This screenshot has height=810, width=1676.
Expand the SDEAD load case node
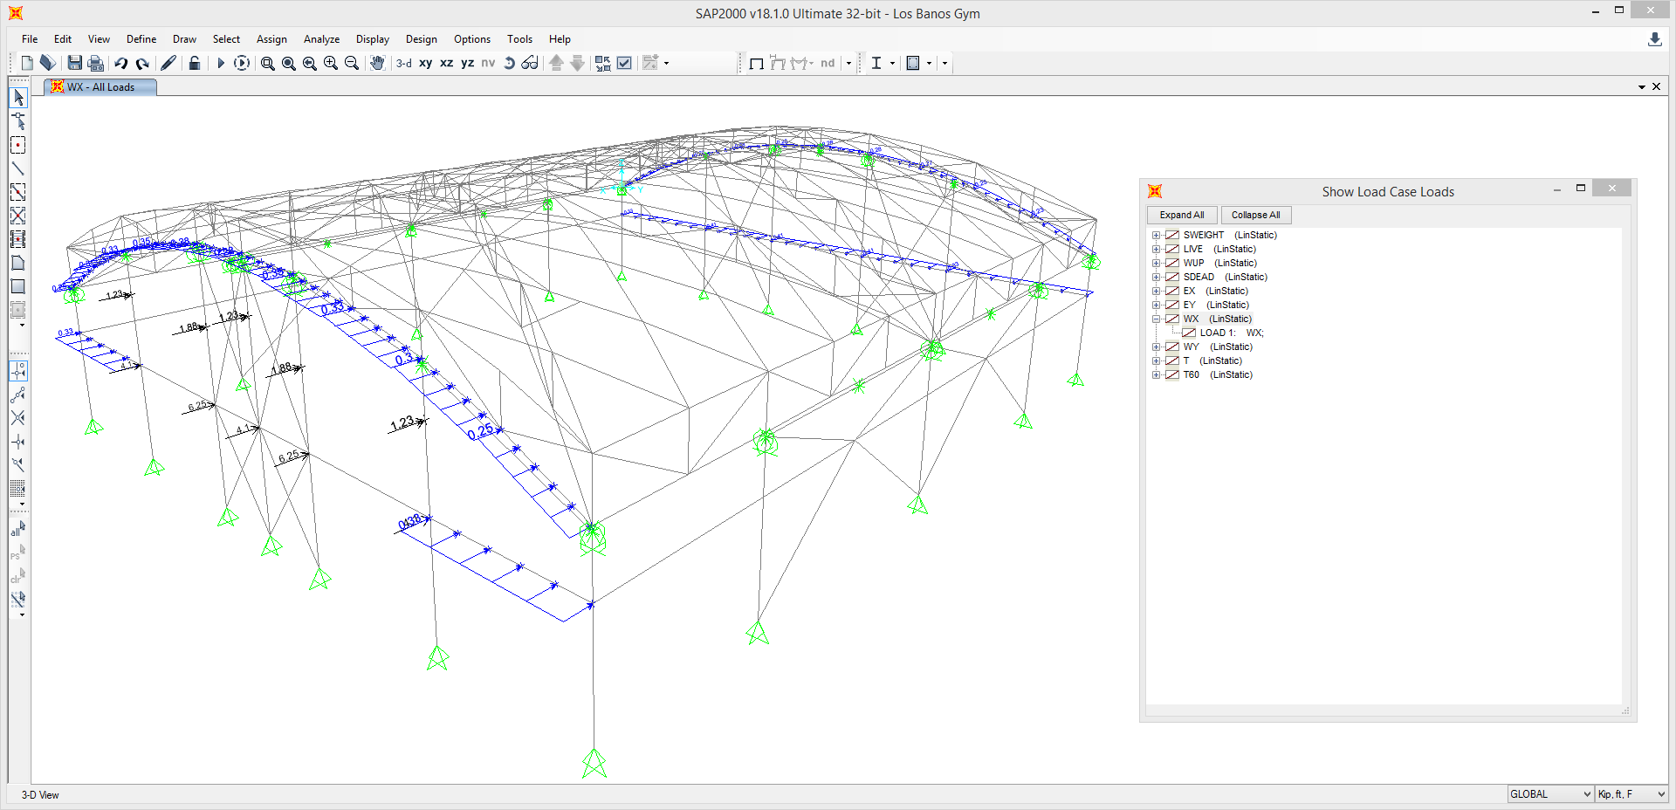point(1156,277)
